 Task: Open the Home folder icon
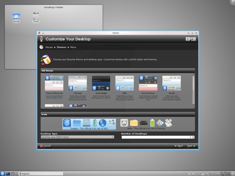(16, 17)
